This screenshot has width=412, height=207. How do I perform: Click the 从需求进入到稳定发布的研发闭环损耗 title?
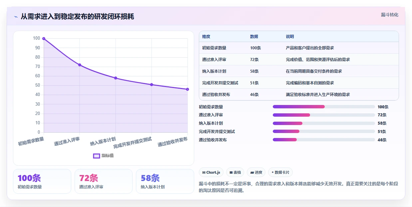(x=78, y=16)
